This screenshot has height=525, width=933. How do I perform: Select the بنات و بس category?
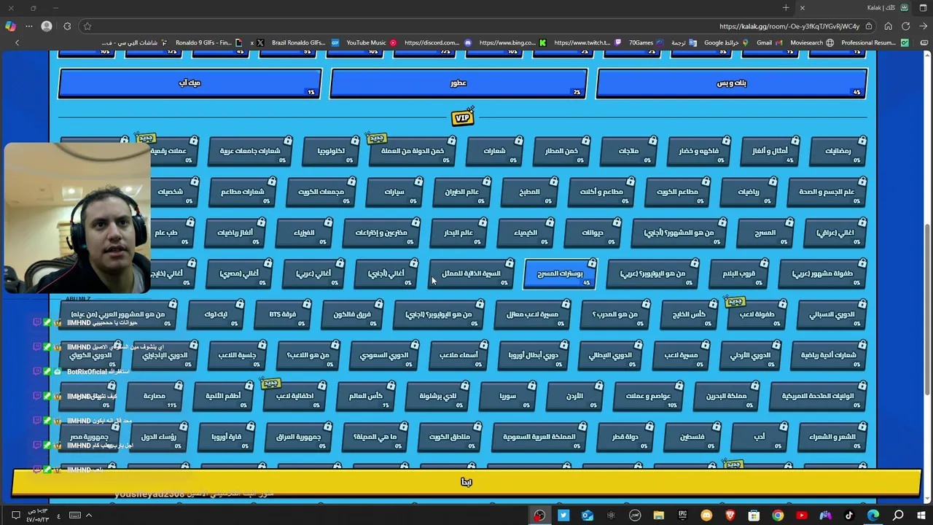point(732,83)
